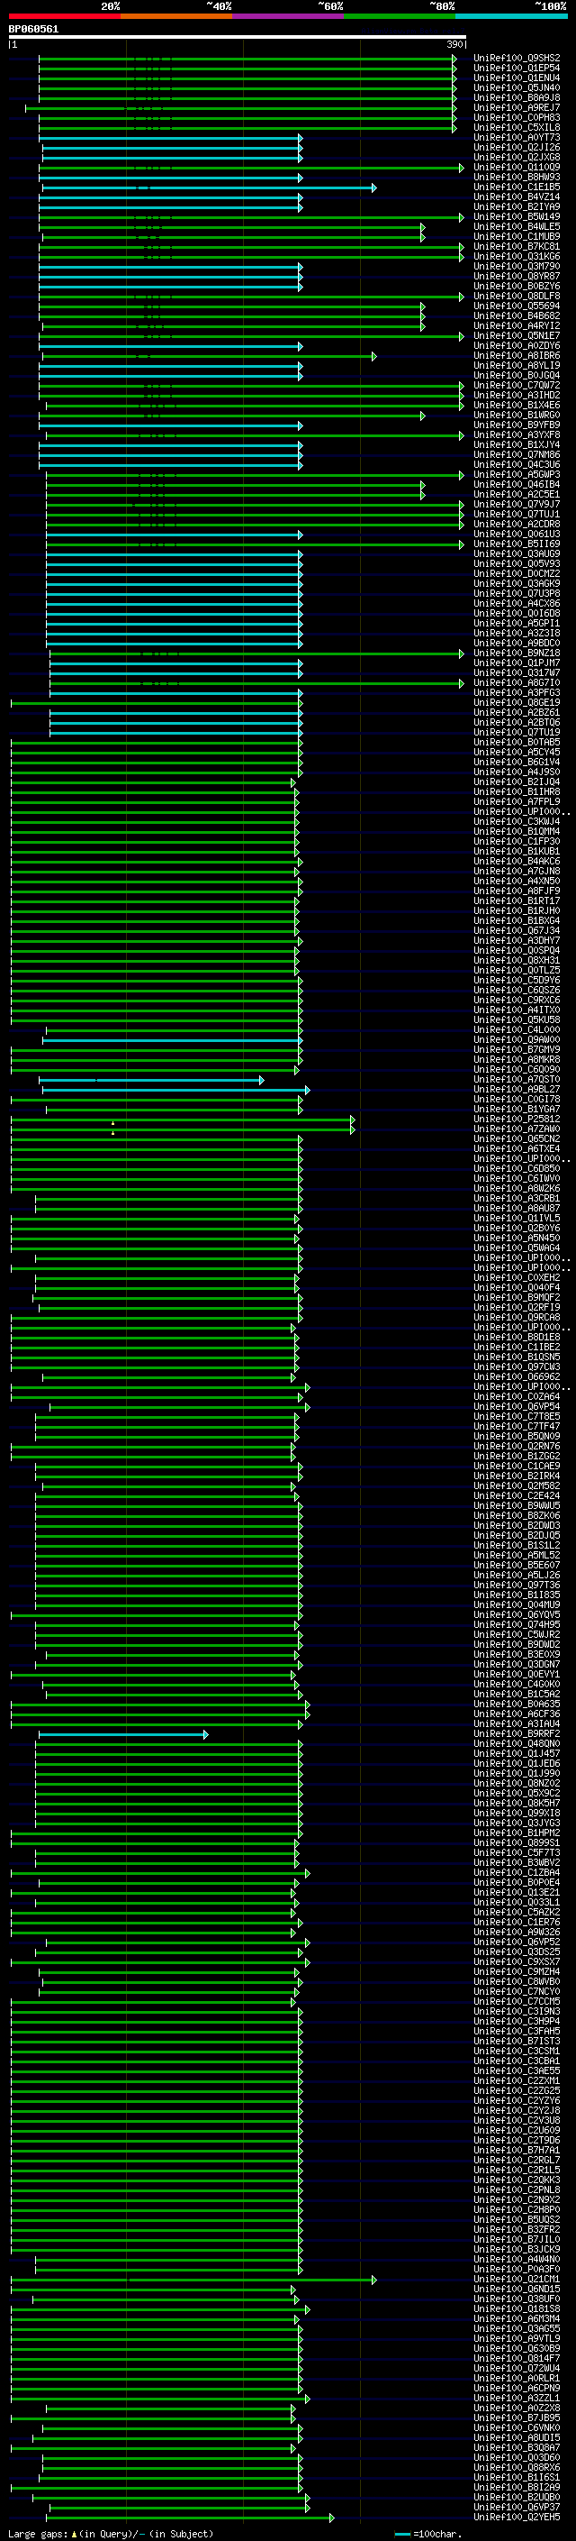
Task: Open UniRef100_O66962 hit label
Action: tap(516, 1377)
